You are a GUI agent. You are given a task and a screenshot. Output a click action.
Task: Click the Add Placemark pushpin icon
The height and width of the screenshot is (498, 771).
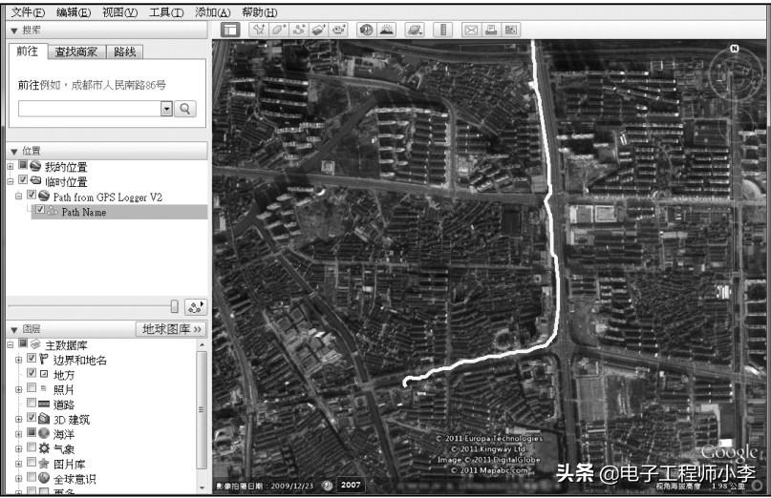coord(258,30)
